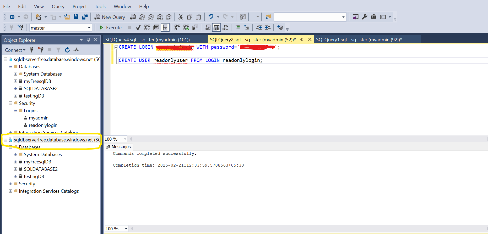Select the readonlylogin login

click(x=43, y=125)
